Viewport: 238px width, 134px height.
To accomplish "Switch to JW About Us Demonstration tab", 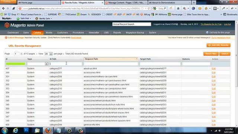I will 170,3.
